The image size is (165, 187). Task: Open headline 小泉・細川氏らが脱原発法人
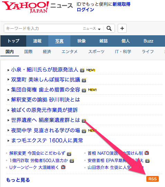(45, 69)
